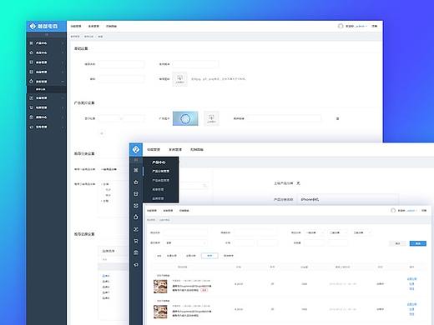The height and width of the screenshot is (325, 434).
Task: Click second product row thumbnail image
Action: pos(160,312)
